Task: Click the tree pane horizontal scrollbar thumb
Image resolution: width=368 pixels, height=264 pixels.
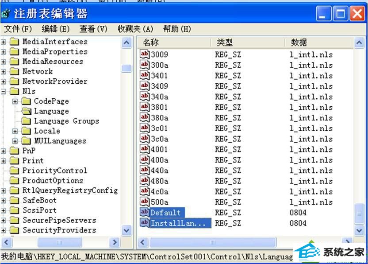Action: (x=60, y=242)
